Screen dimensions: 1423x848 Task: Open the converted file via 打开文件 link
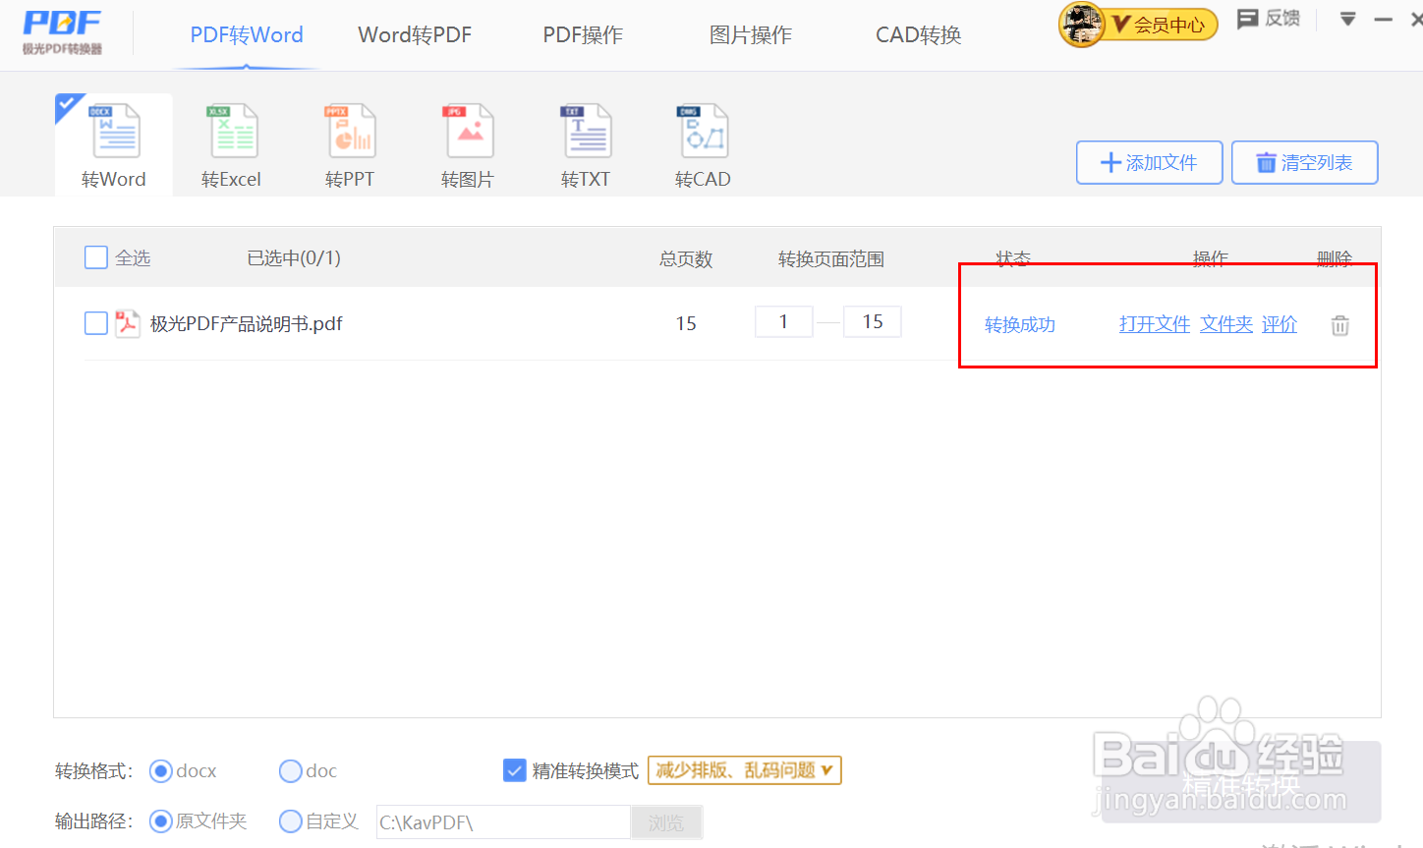tap(1154, 323)
